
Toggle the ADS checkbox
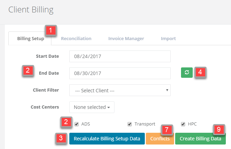[x=77, y=124]
